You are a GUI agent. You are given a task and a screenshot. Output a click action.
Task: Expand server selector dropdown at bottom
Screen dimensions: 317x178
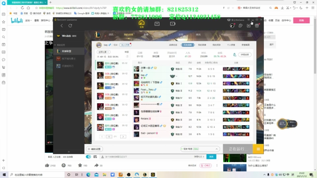tap(217, 149)
